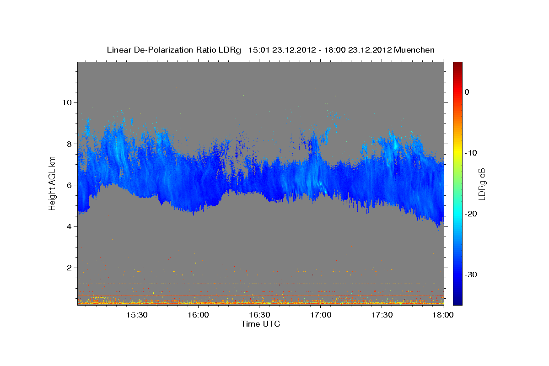Click the end date '18:00 23.12.2012' in title
Screen dimensions: 549x366
(357, 50)
